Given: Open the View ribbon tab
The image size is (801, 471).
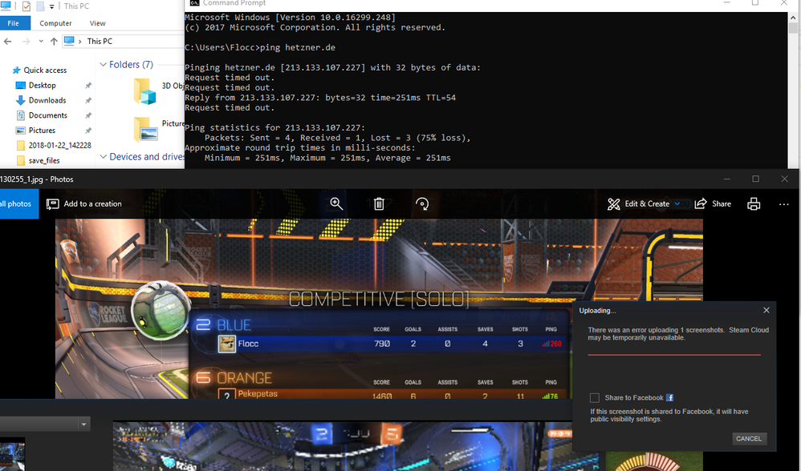Looking at the screenshot, I should [97, 23].
